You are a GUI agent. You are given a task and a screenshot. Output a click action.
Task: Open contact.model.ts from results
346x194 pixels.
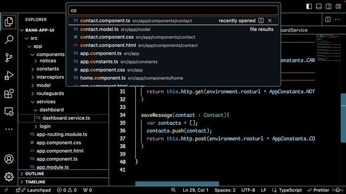click(173, 29)
